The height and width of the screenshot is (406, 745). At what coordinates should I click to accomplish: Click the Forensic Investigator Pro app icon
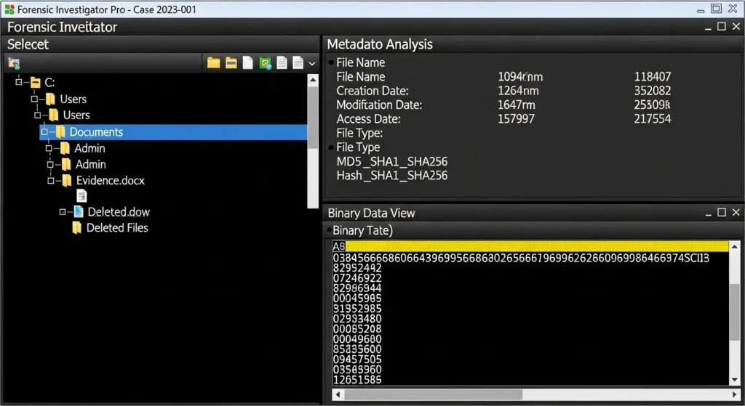[x=9, y=9]
